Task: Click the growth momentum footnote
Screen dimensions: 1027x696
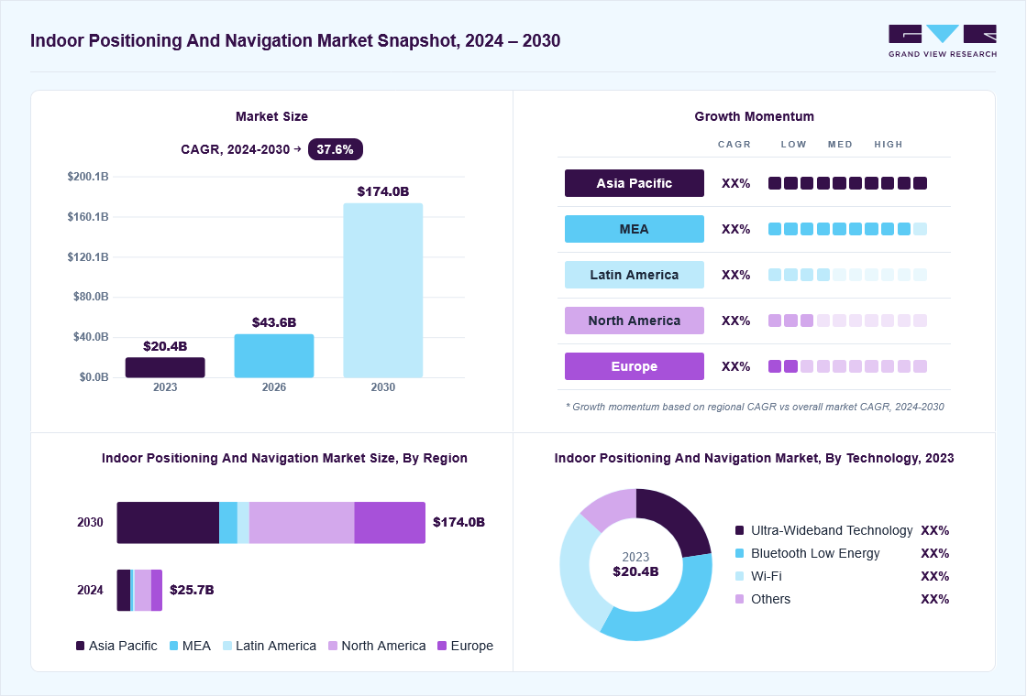Action: click(x=755, y=407)
